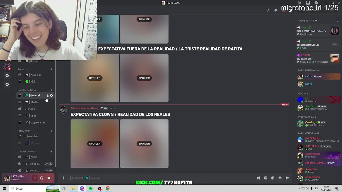
Task: Open Alberto Fujimori's avatar in chat
Action: 63,110
